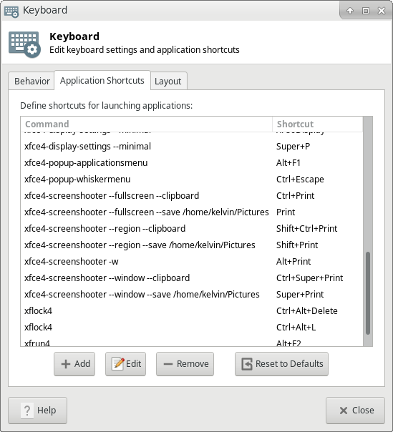Viewport: 393px width, 432px height.
Task: Click the Reset to Defaults arrow icon
Action: [x=247, y=363]
